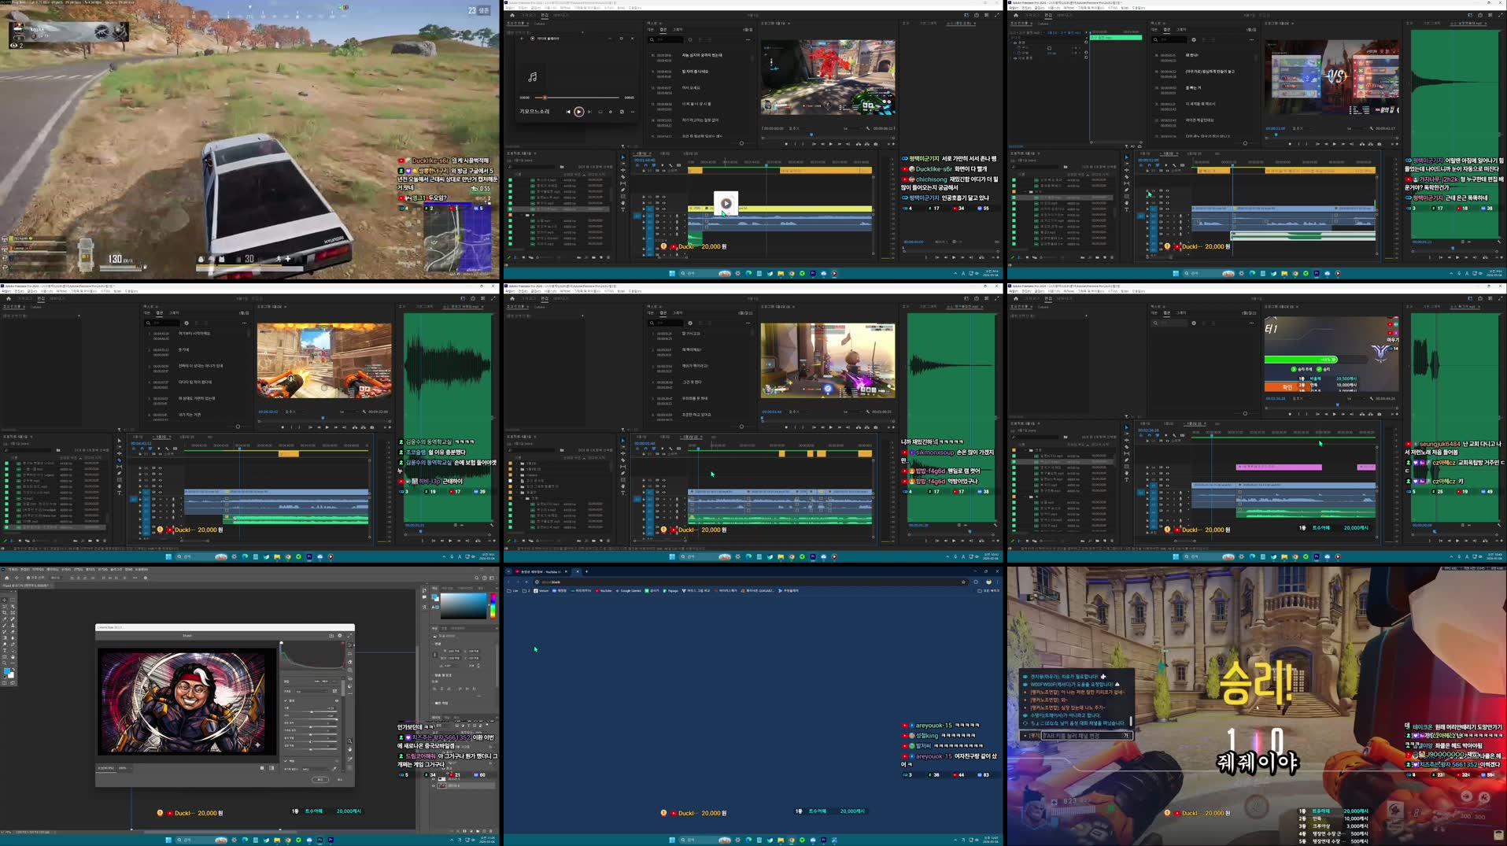Click the large play overlay on the timeline
This screenshot has height=846, width=1507.
click(x=726, y=204)
